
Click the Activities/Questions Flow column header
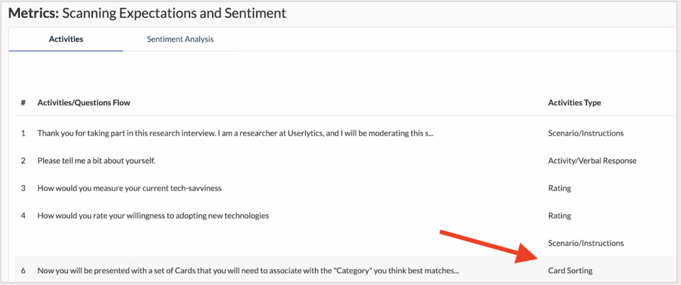click(84, 103)
